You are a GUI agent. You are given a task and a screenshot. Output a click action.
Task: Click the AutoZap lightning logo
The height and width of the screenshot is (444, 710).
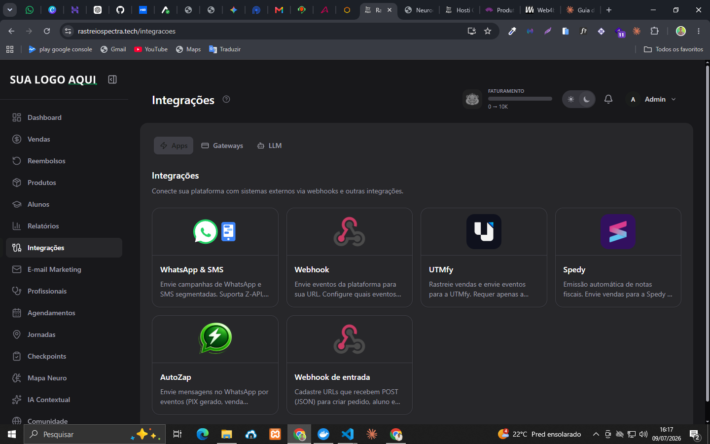(x=215, y=338)
